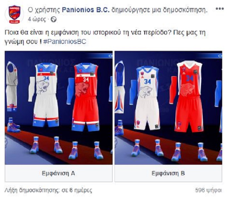The width and height of the screenshot is (228, 198).
Task: Click the public globe audience icon
Action: pyautogui.click(x=53, y=19)
